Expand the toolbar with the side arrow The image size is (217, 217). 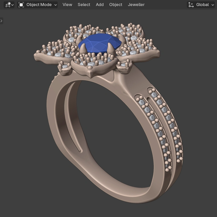1,21
